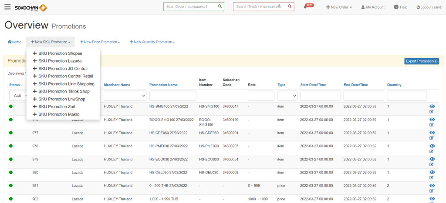Expand the New Price Promotion dropdown
The width and height of the screenshot is (446, 203).
coord(100,42)
